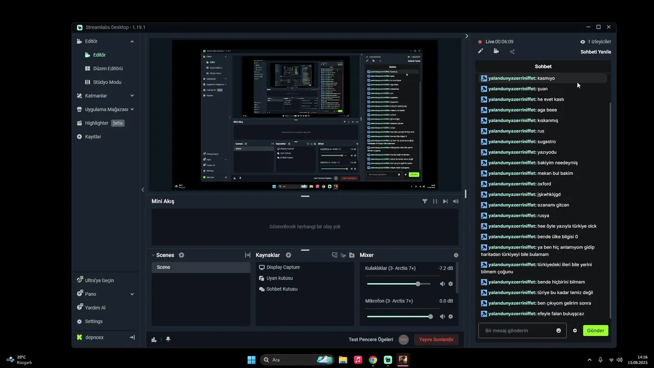Open File Explorer from the taskbar
Viewport: 654px width, 368px height.
click(343, 360)
